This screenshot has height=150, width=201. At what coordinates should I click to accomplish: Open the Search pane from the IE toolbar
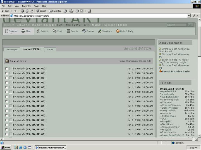41,11
